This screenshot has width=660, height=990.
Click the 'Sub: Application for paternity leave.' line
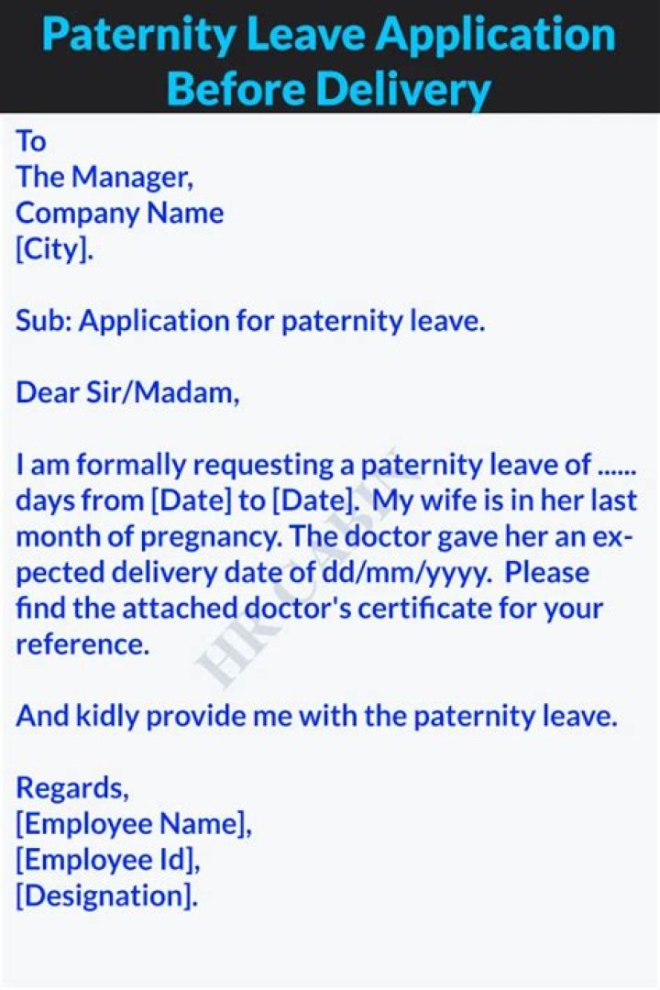tap(250, 321)
